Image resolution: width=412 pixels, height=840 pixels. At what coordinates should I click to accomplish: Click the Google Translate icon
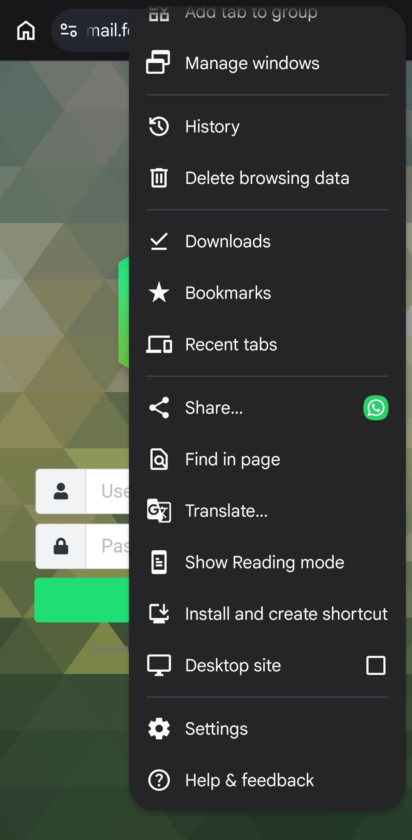[159, 511]
